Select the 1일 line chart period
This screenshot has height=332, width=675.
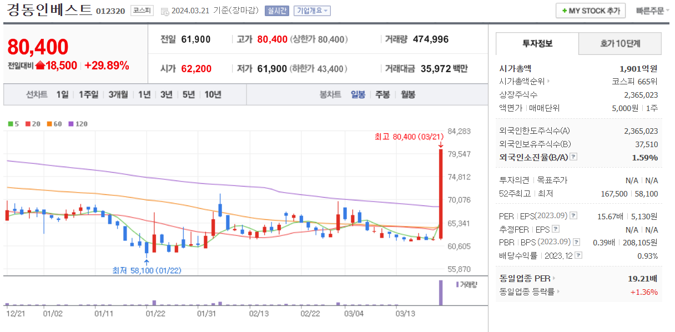coord(62,94)
